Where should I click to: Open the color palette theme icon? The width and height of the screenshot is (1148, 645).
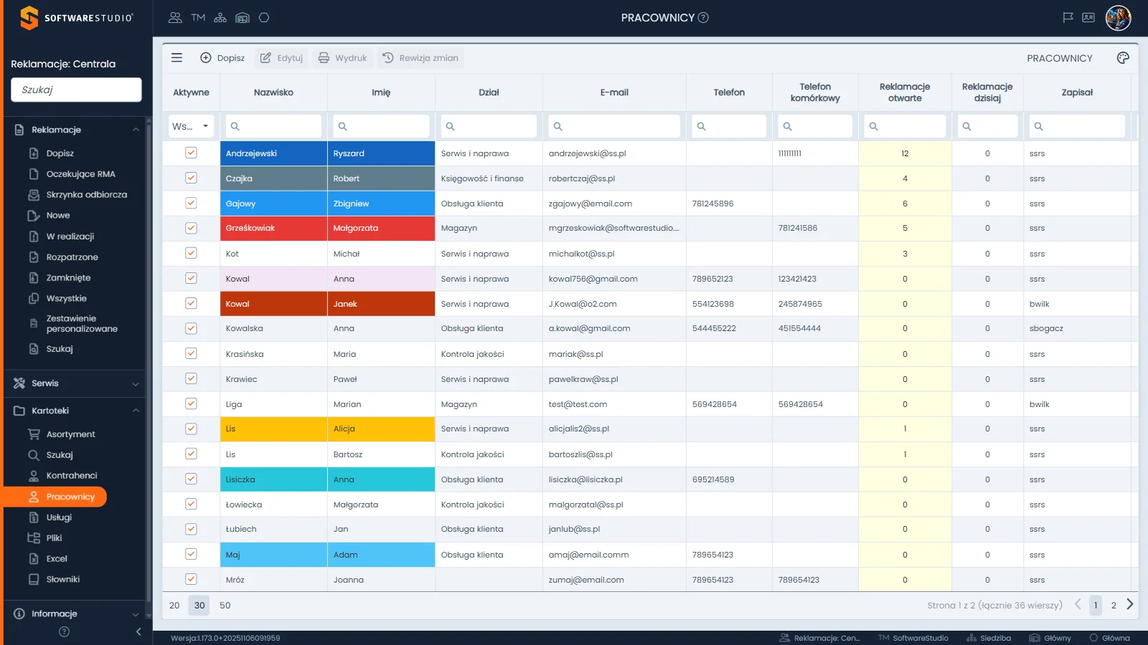1123,58
